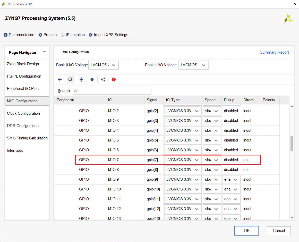The image size is (299, 242).
Task: Open the Presets menu
Action: [50, 35]
